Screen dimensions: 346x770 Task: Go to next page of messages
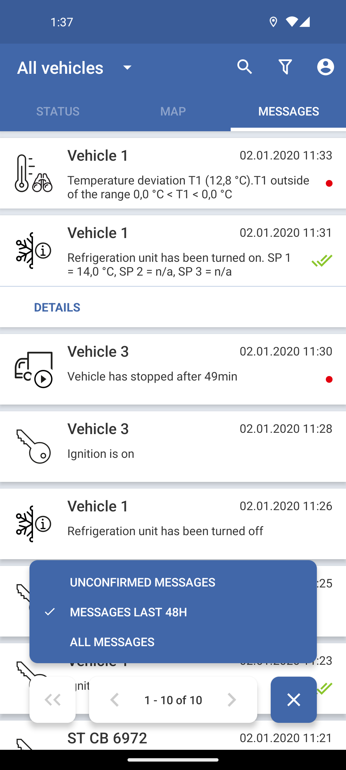tap(231, 700)
